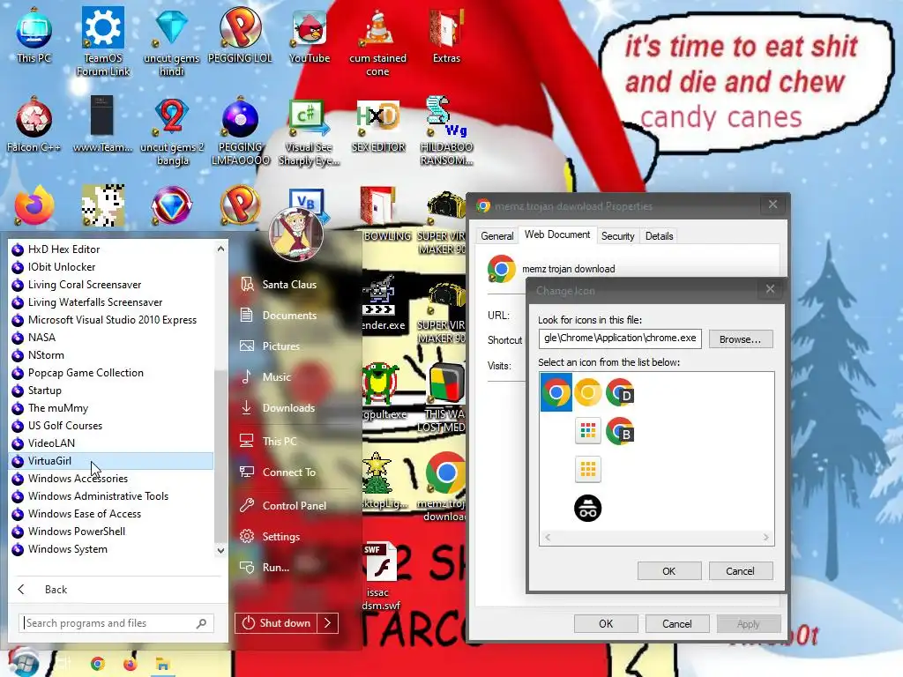The image size is (903, 677).
Task: Open This PC desktop icon
Action: pyautogui.click(x=34, y=35)
